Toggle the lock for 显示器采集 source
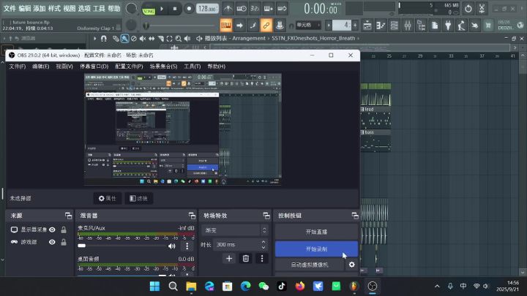Screen dimensions: 527x296 [64, 229]
